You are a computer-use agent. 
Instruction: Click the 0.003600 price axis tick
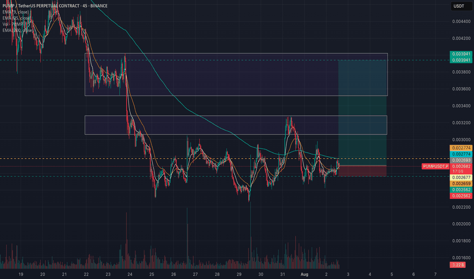(x=461, y=89)
